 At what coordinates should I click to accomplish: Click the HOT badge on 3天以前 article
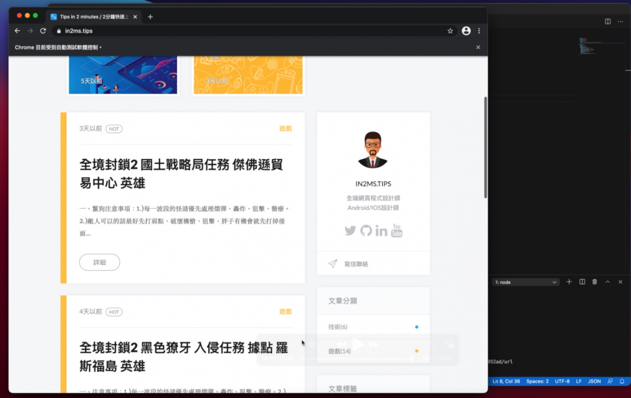click(114, 129)
